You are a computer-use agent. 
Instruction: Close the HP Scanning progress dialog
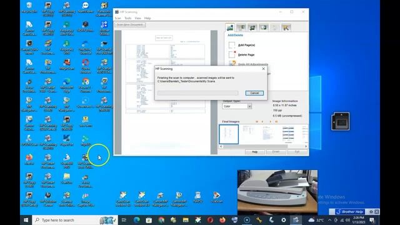[264, 69]
